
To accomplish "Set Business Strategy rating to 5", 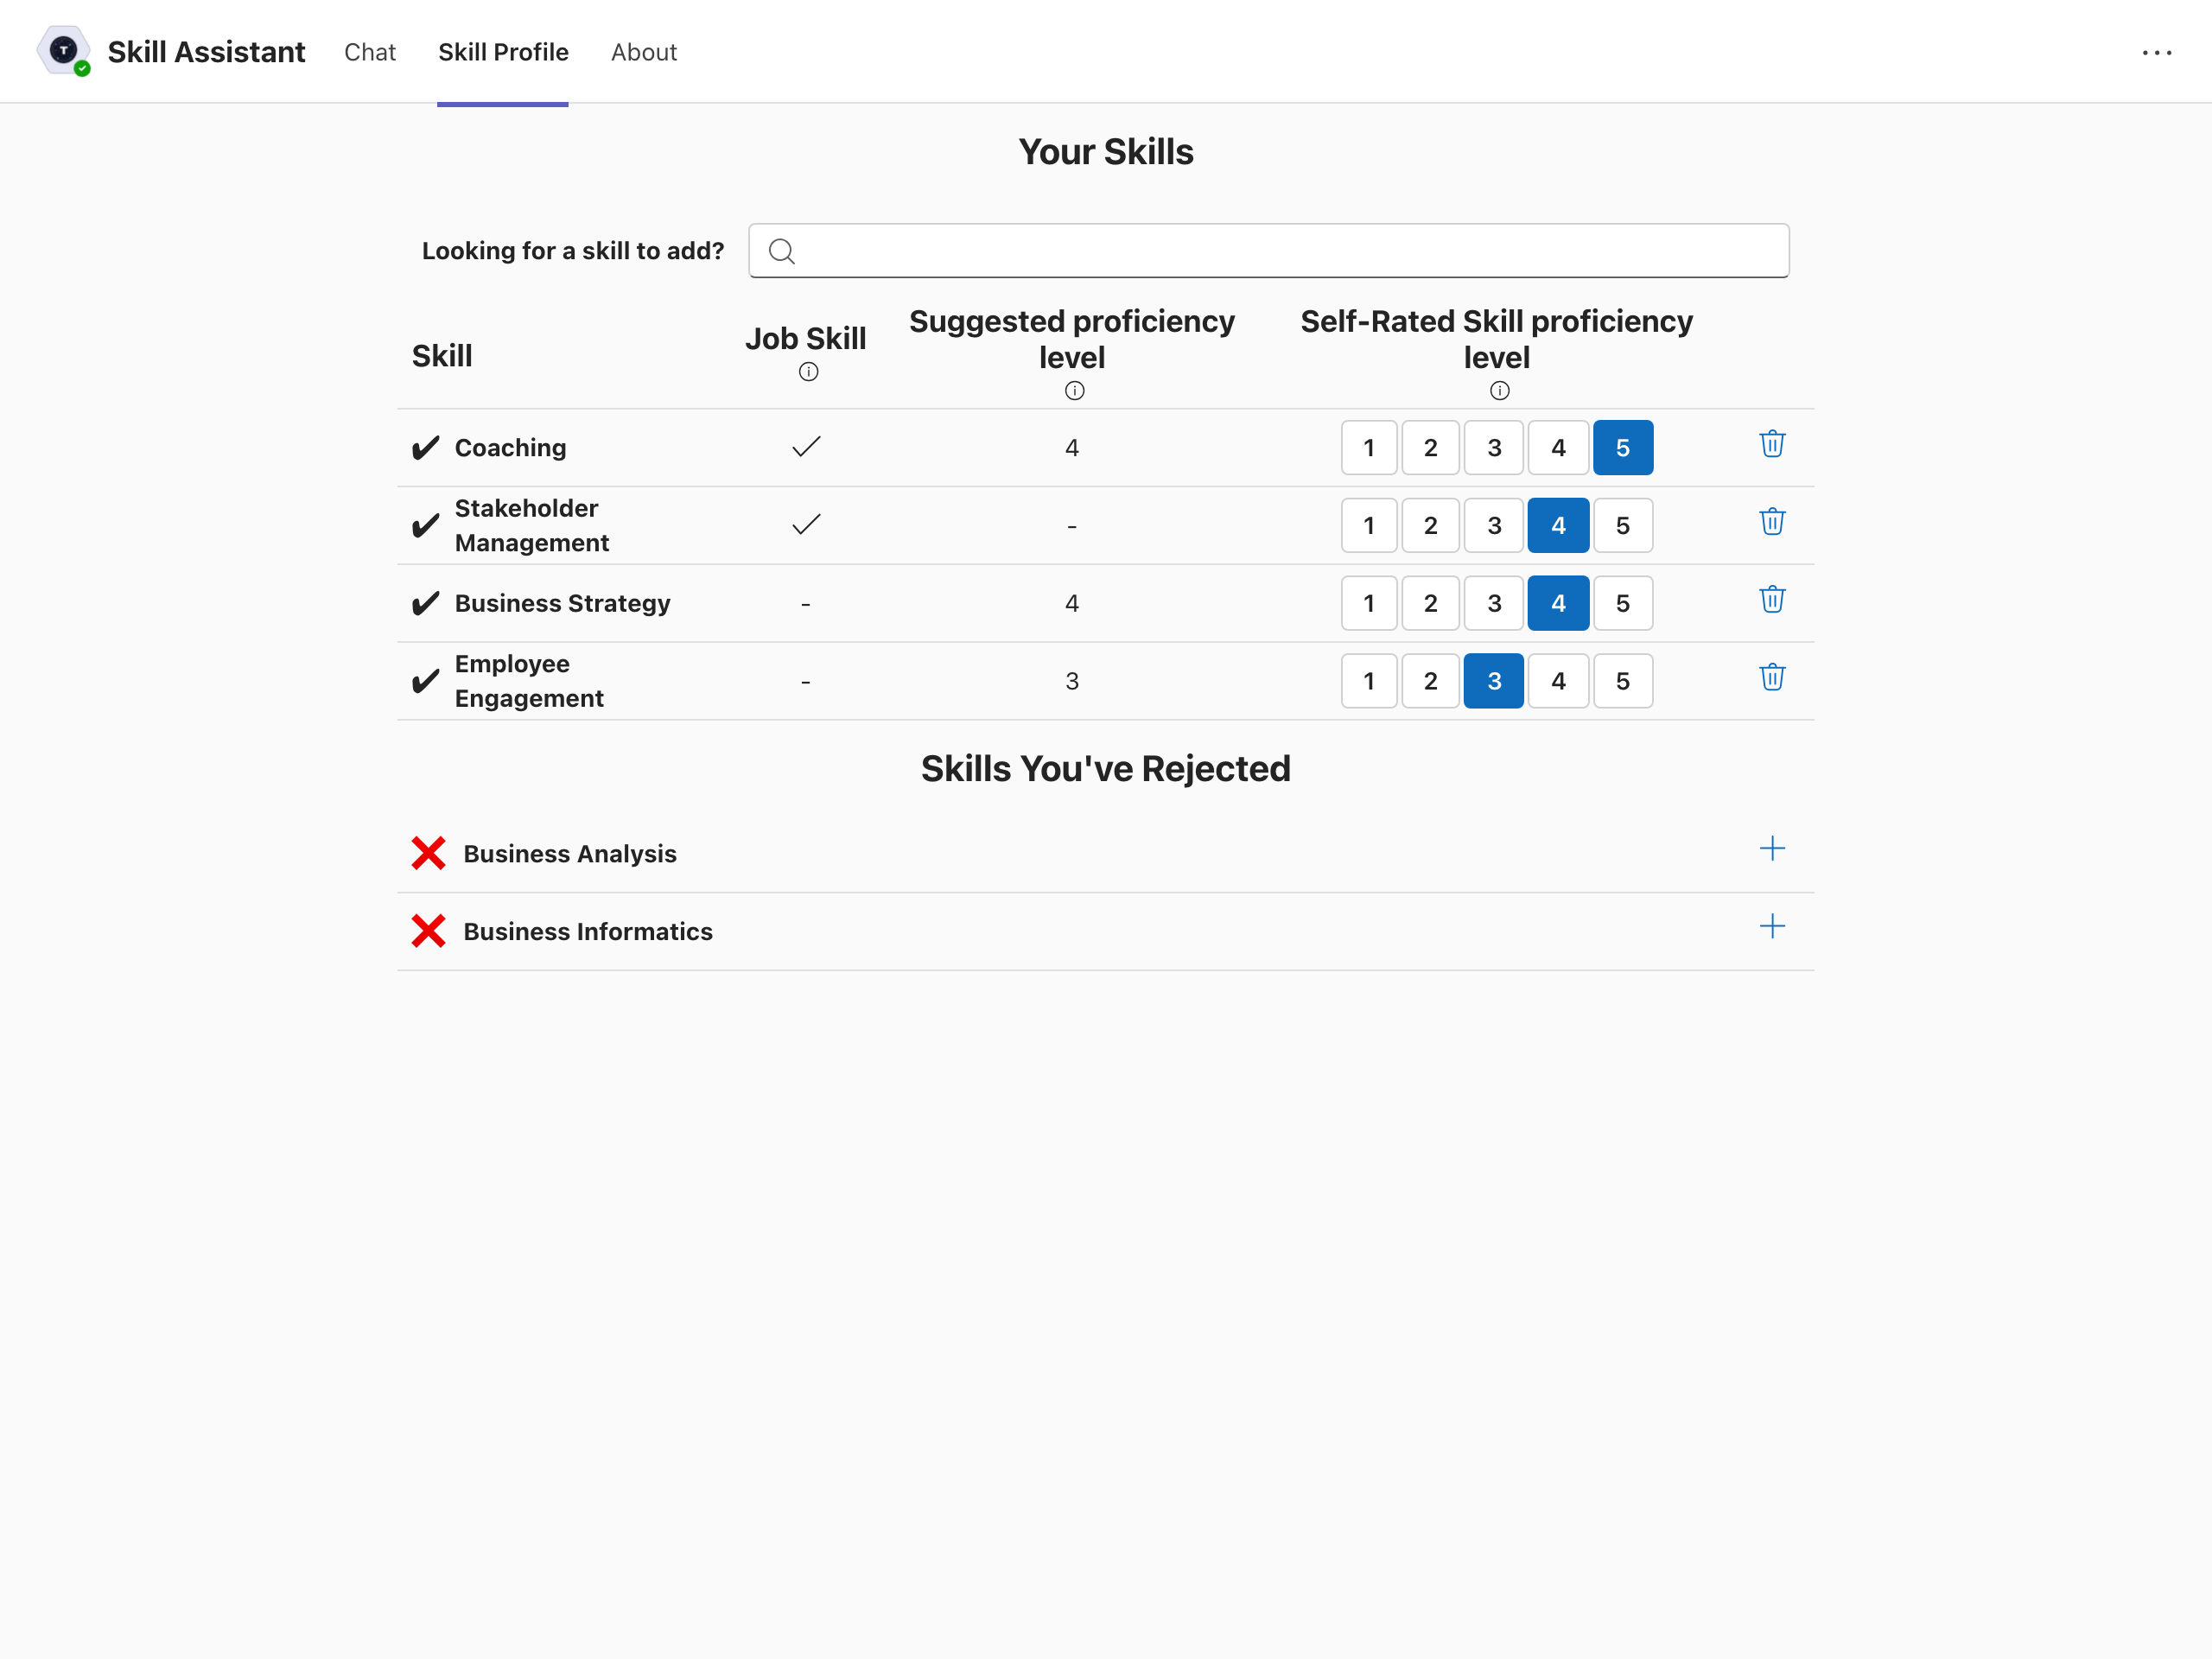I will [x=1622, y=603].
